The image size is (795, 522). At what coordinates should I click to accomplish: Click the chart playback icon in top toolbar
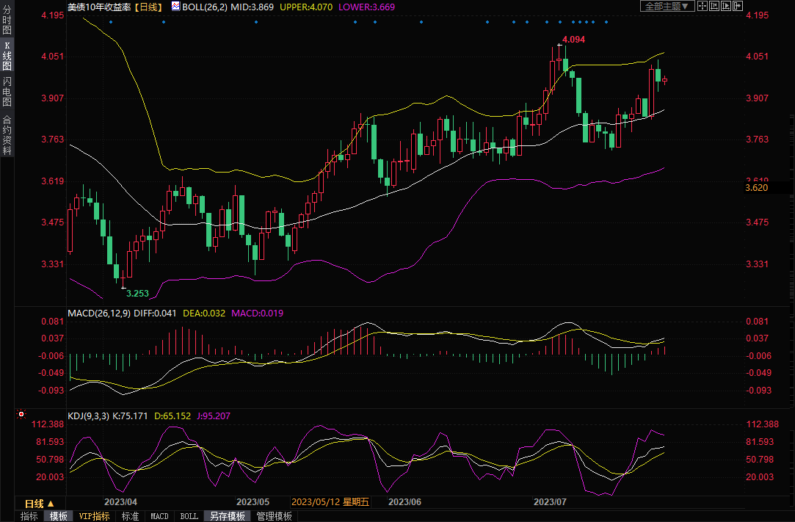click(x=727, y=7)
